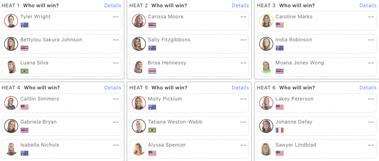Select Bettylou Sakura Johnson's name

51,39
